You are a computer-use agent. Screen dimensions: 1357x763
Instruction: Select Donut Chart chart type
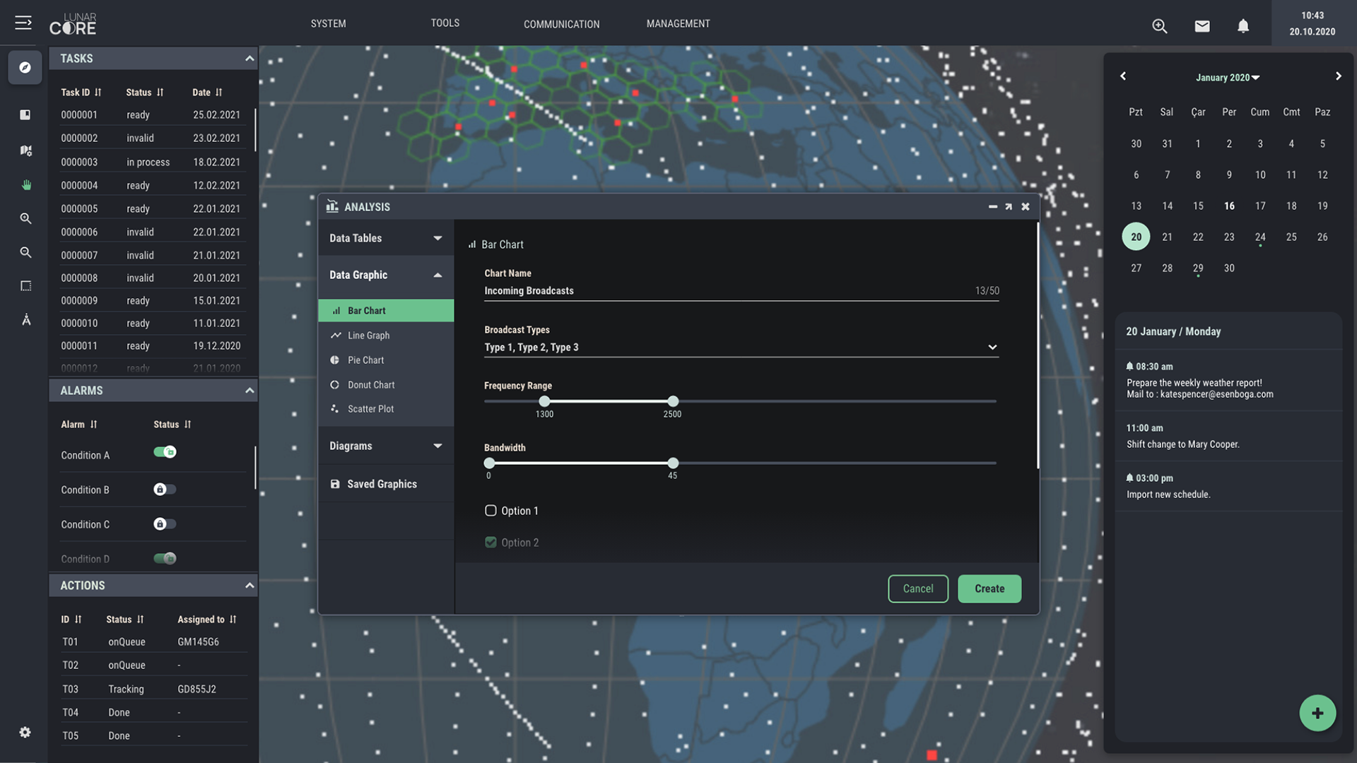pyautogui.click(x=386, y=385)
